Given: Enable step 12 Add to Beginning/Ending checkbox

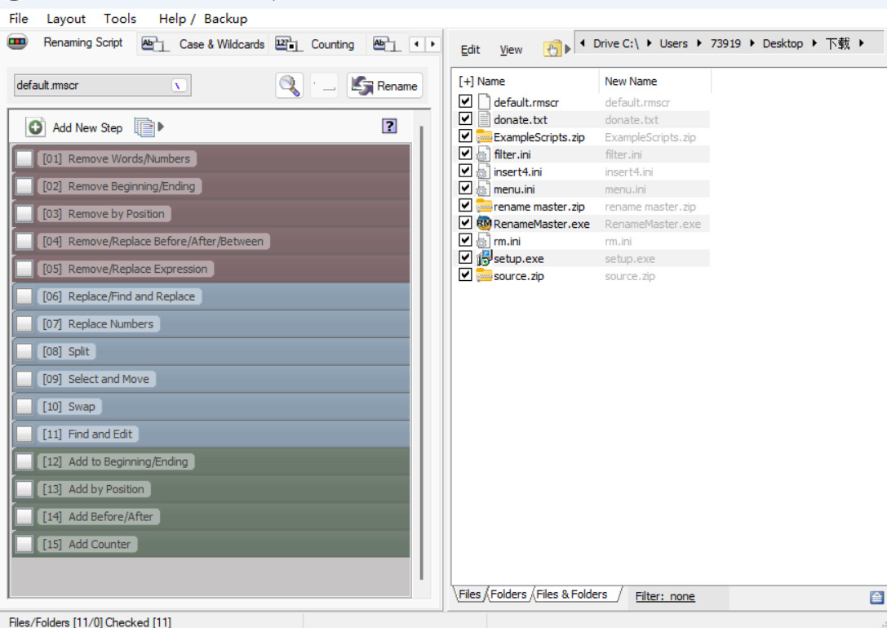Looking at the screenshot, I should point(24,461).
